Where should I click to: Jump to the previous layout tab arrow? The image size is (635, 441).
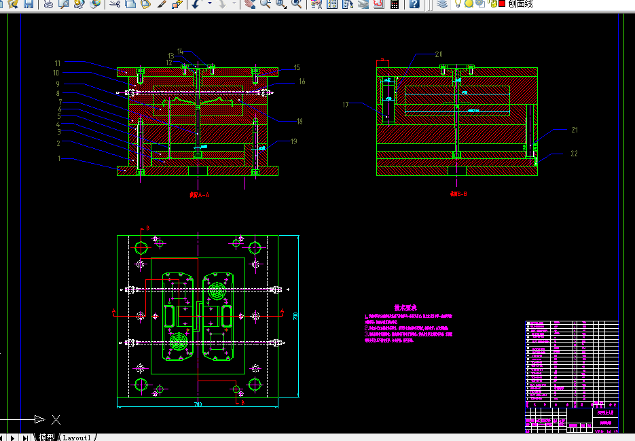pyautogui.click(x=3, y=438)
